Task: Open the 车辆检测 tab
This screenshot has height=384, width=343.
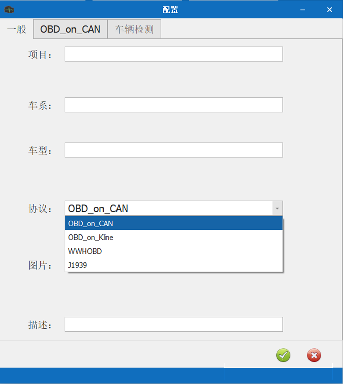Action: tap(134, 29)
